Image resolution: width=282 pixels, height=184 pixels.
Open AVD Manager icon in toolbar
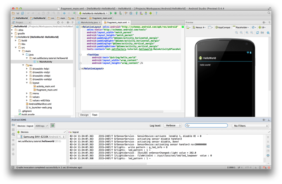[141, 13]
